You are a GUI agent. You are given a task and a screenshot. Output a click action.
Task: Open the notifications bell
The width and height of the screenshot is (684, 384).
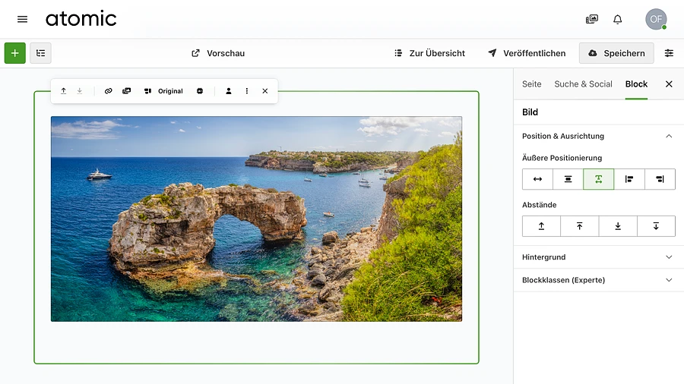[618, 20]
